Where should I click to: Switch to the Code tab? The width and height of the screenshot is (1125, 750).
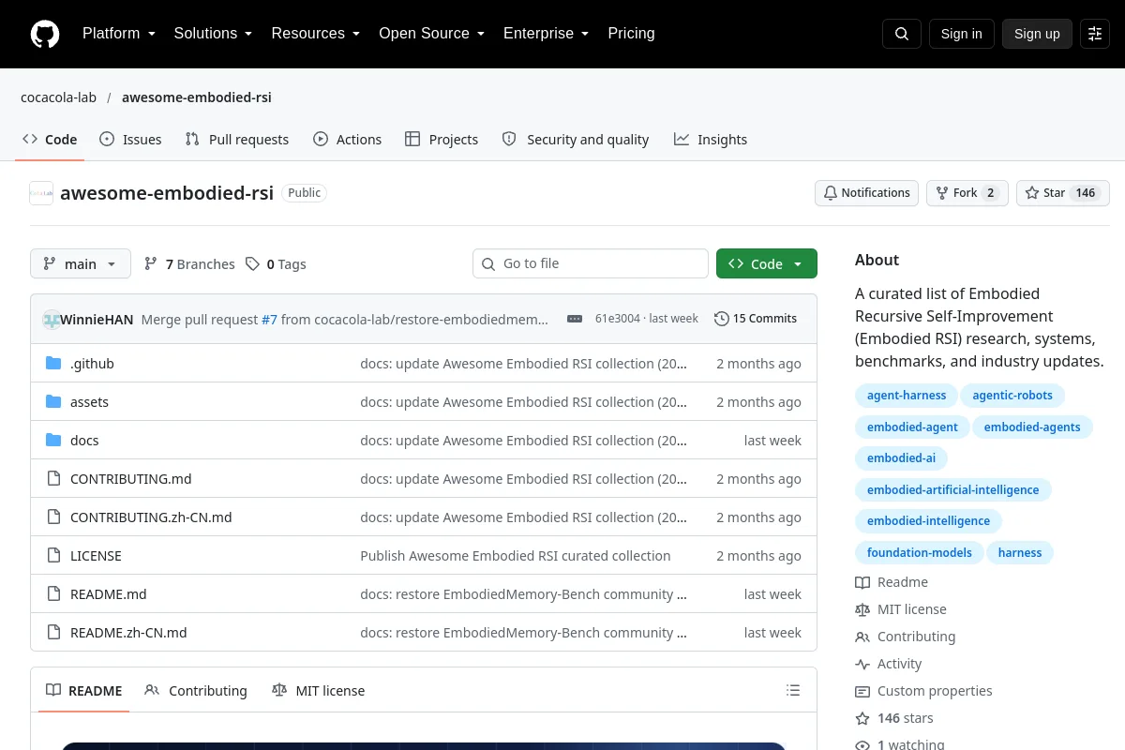pos(50,140)
